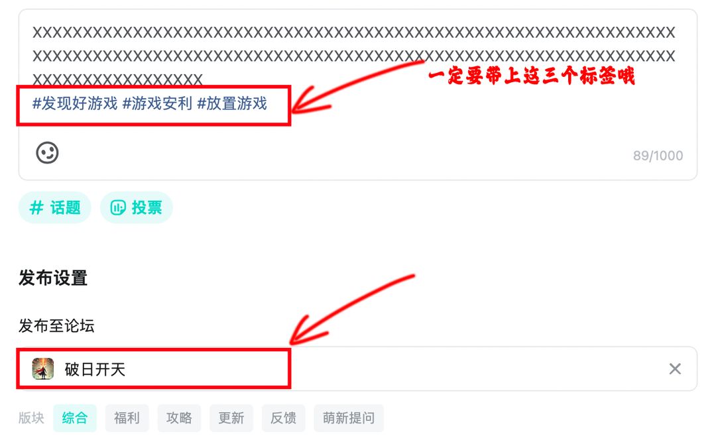Screen dimensions: 716x444
Task: Add a topic via 话题 button
Action: (55, 207)
